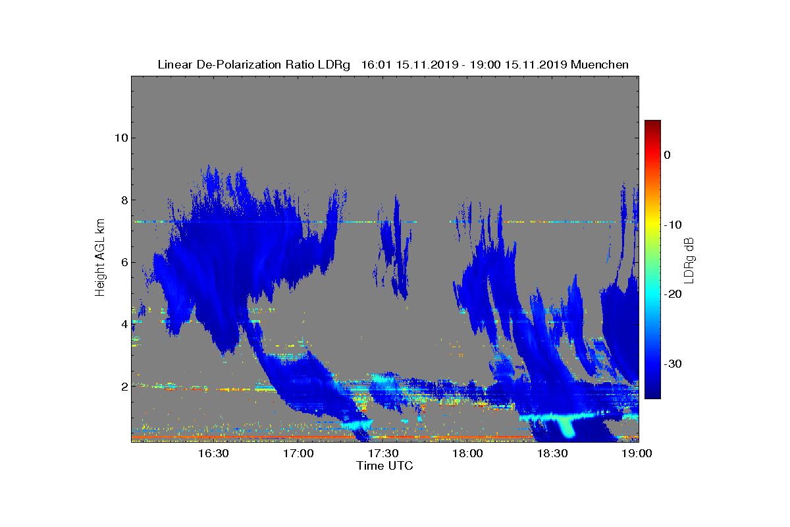Click the height tick label 2
790x527 pixels.
(x=123, y=386)
